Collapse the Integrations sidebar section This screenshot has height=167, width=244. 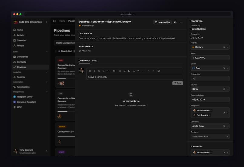[x=47, y=92]
